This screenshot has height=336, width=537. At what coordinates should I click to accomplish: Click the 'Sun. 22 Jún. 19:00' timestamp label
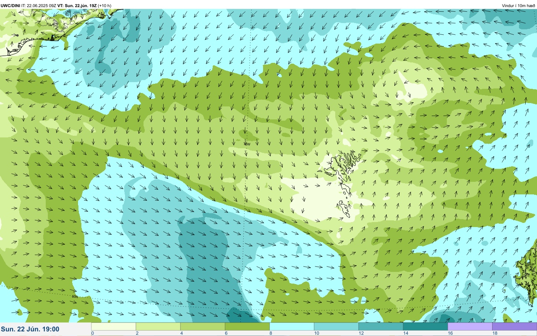pos(30,329)
